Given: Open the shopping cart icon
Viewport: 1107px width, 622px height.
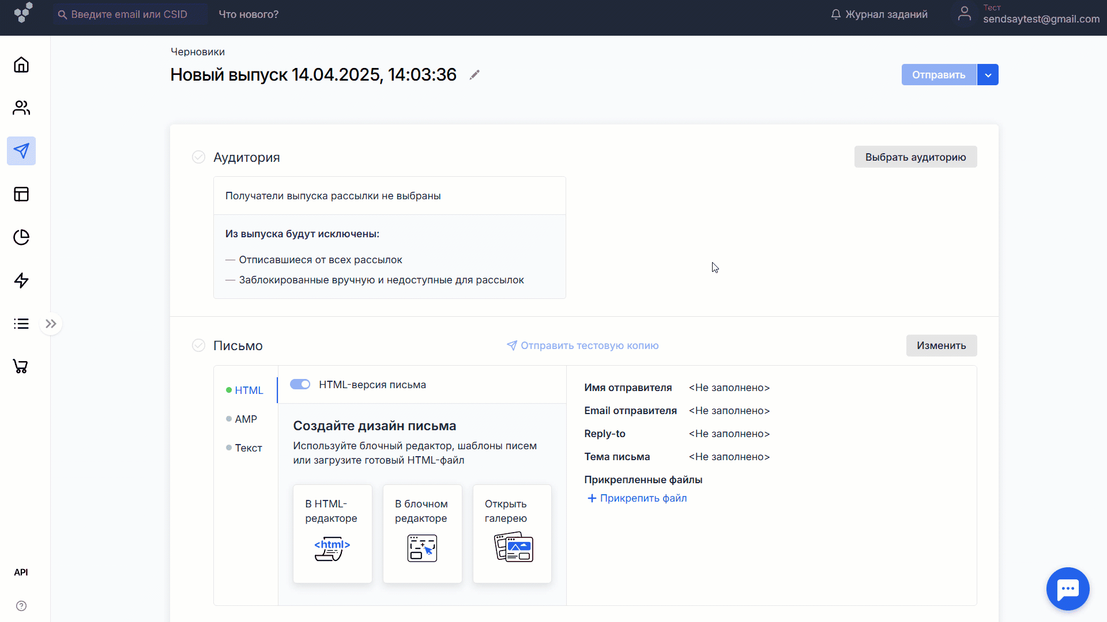Looking at the screenshot, I should click(x=21, y=366).
